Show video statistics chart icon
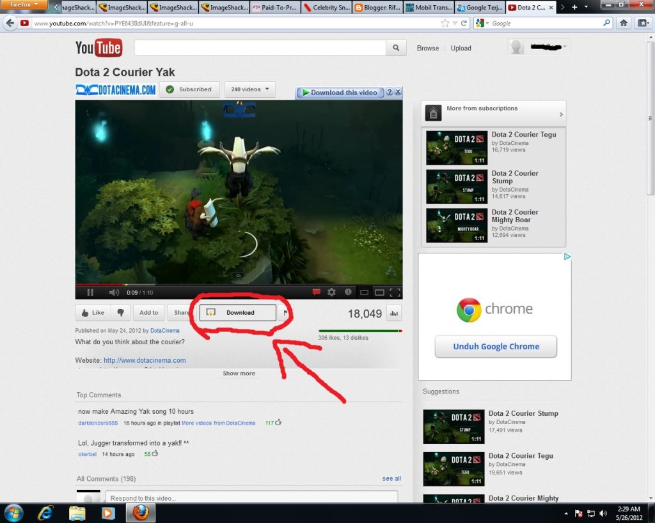655x523 pixels. pyautogui.click(x=394, y=314)
